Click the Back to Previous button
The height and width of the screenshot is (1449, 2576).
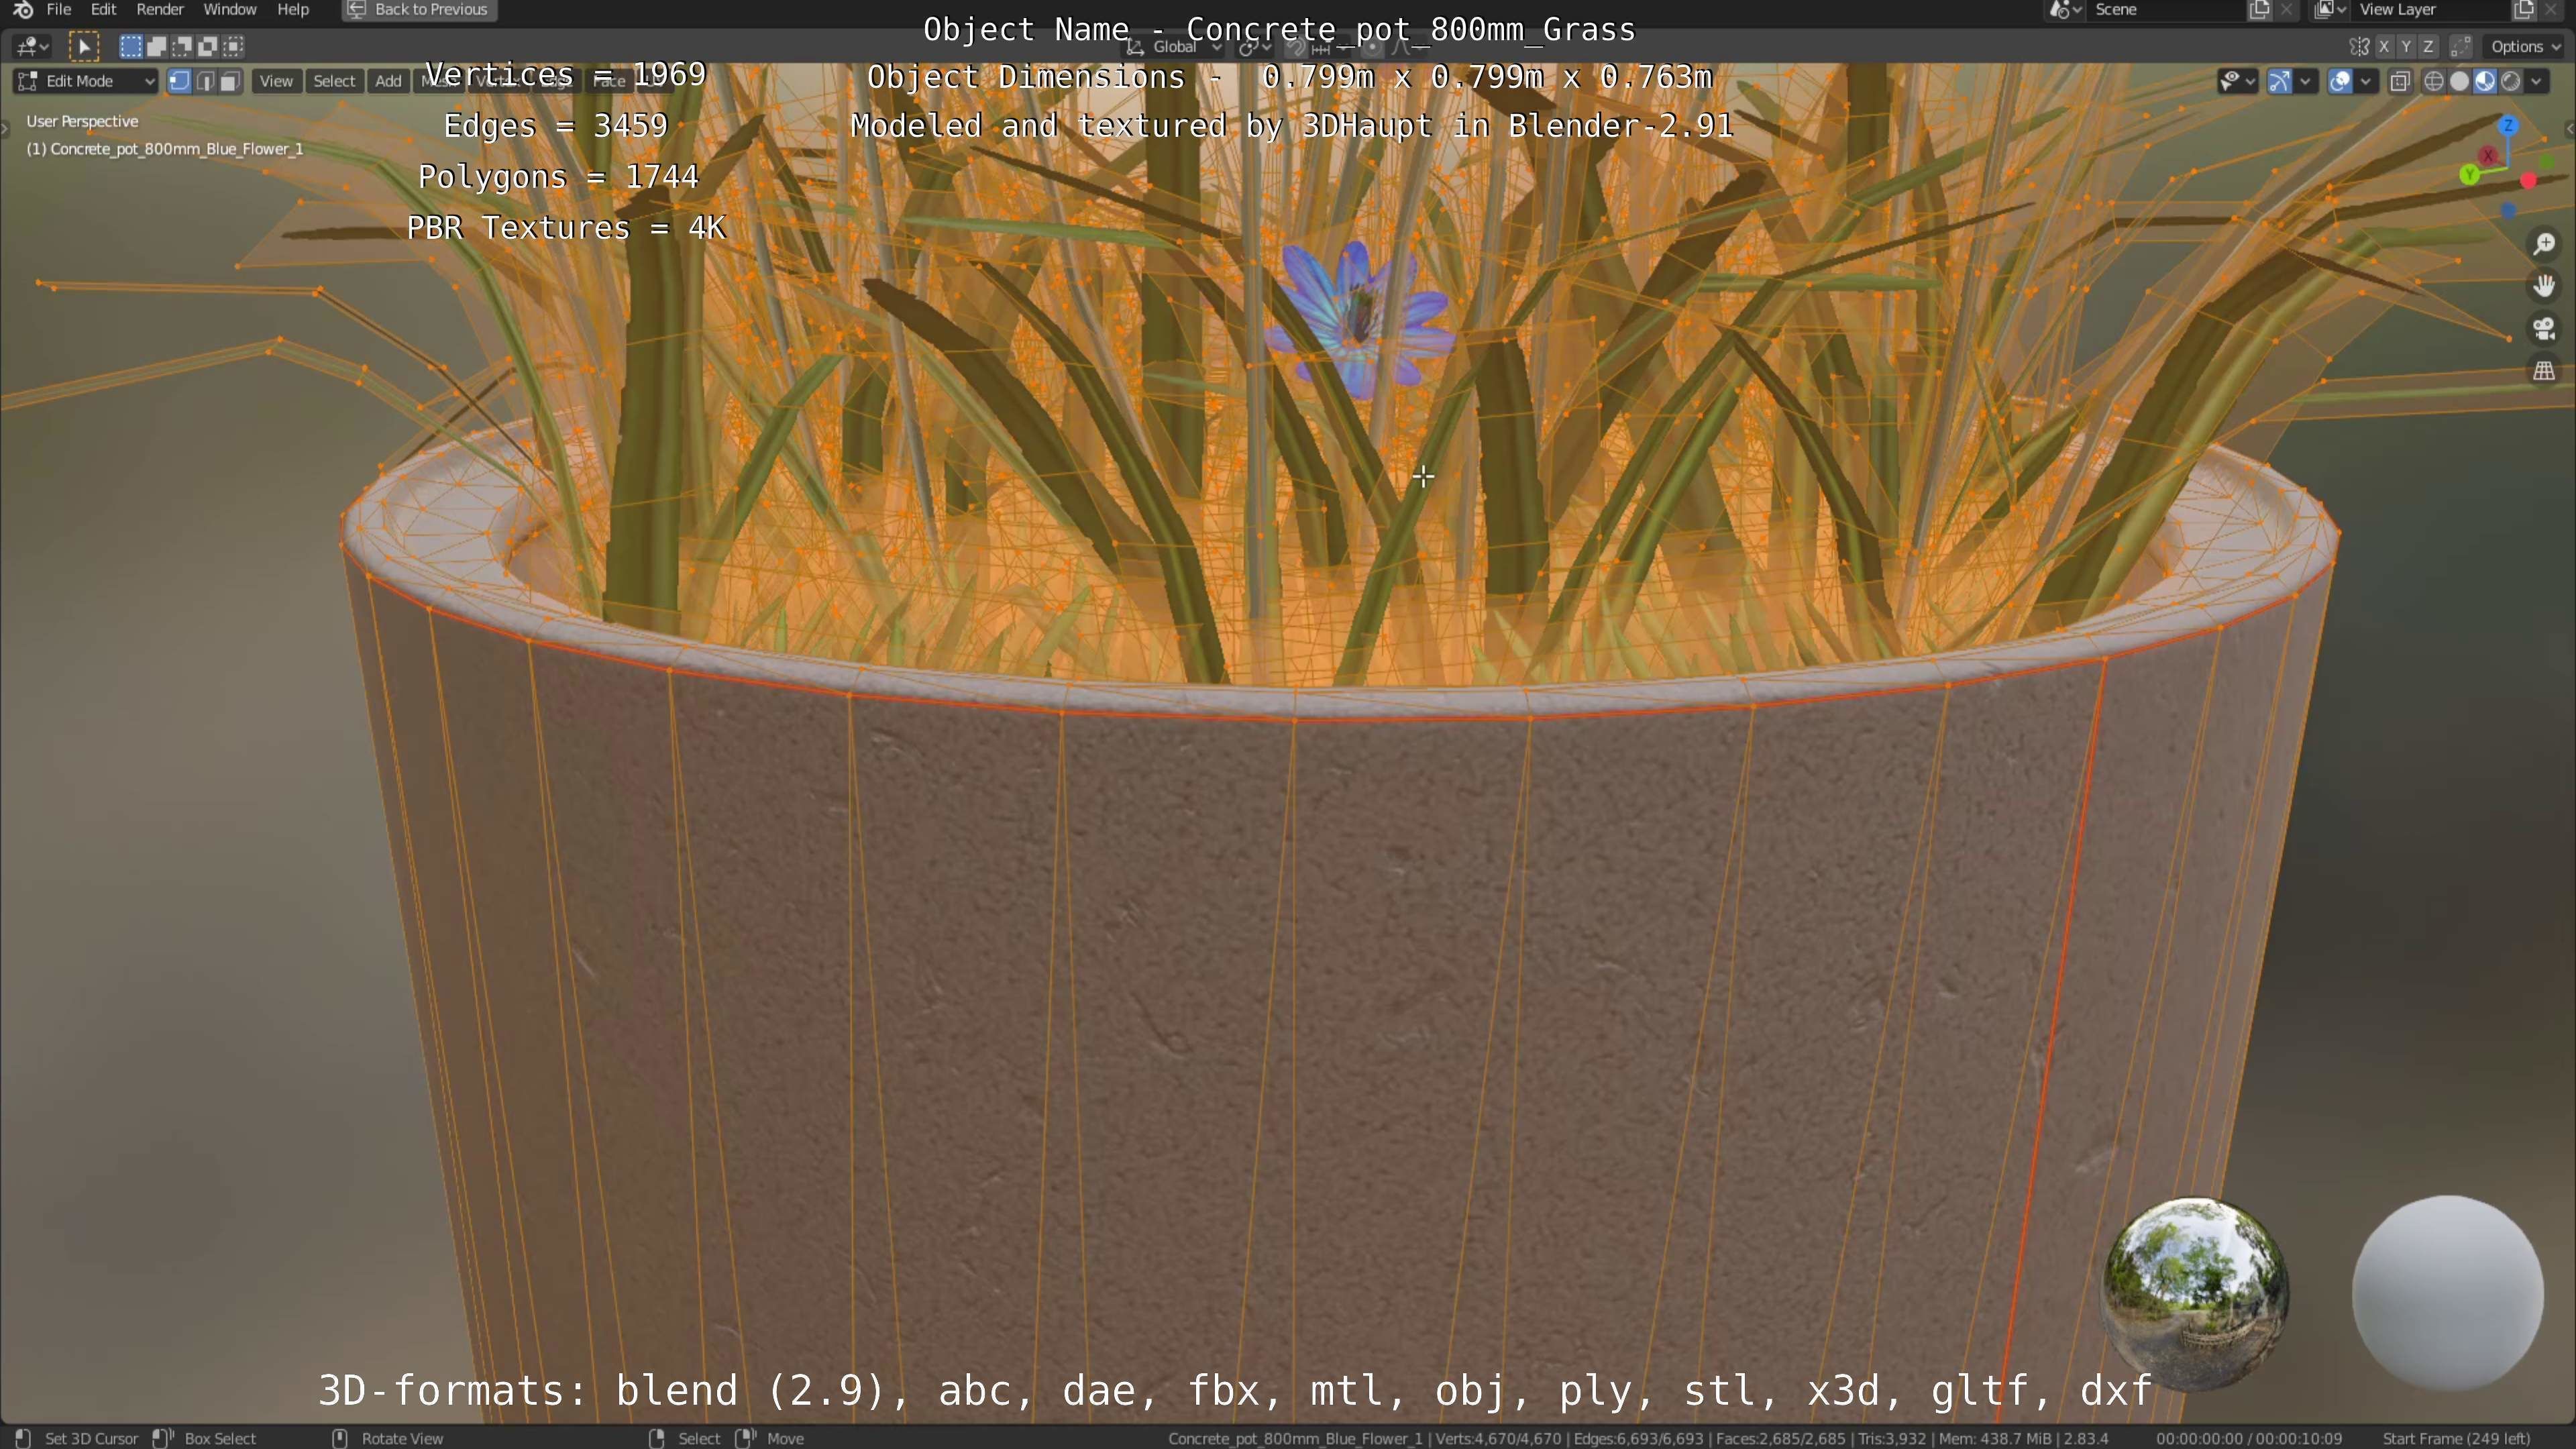pyautogui.click(x=419, y=10)
